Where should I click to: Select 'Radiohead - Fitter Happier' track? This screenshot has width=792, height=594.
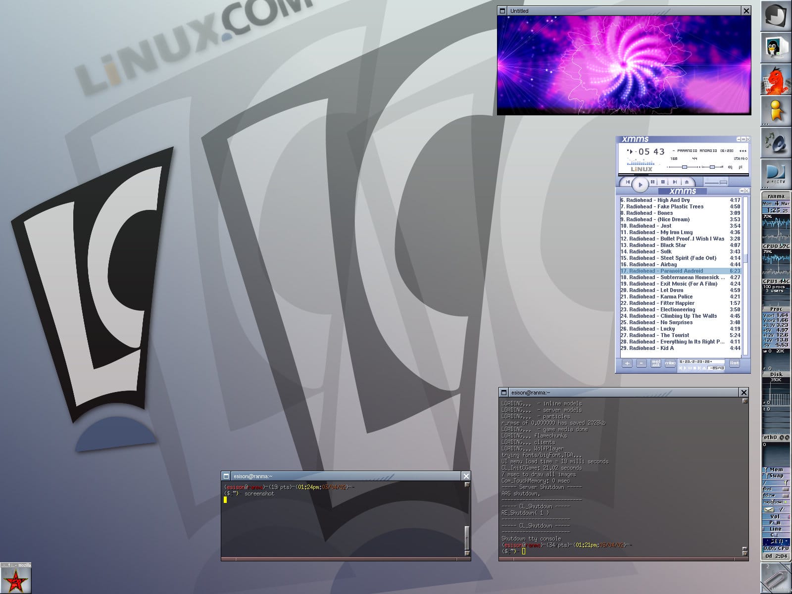tap(680, 303)
